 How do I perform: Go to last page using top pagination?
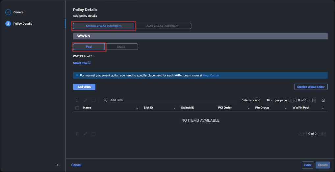tap(314, 100)
